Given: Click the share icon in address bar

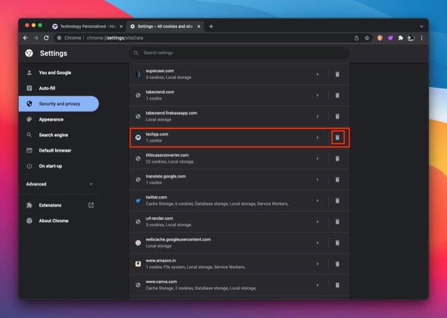Looking at the screenshot, I should pyautogui.click(x=356, y=38).
